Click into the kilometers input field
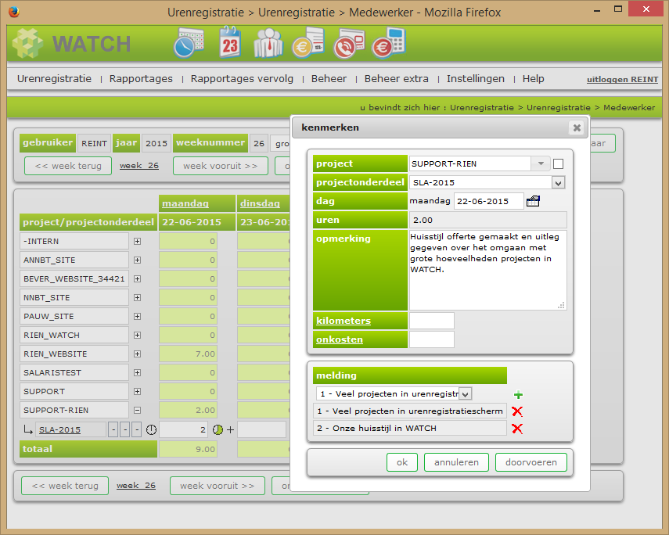 (431, 321)
